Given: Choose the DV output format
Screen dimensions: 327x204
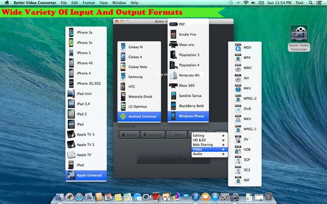Looking at the screenshot, I should click(244, 139).
